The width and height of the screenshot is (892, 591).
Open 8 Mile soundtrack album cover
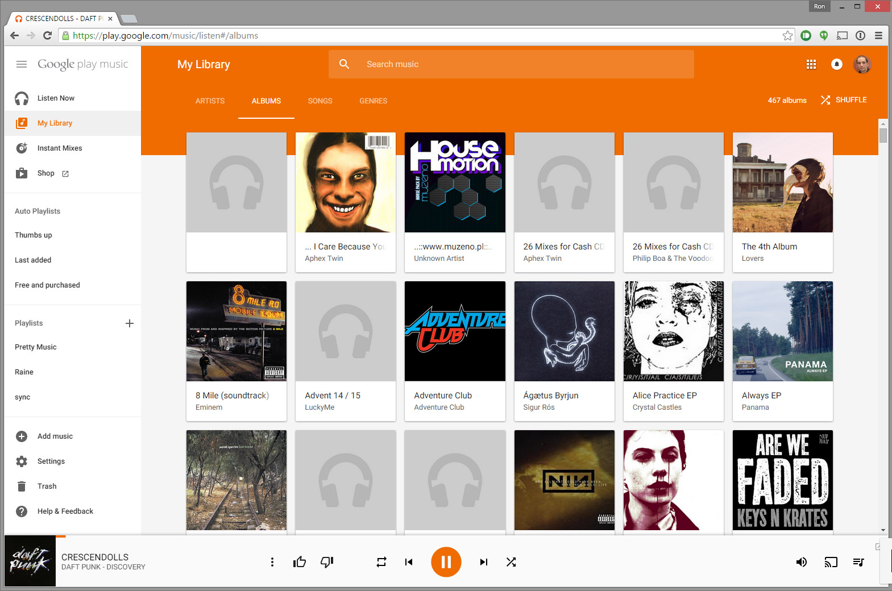[237, 331]
